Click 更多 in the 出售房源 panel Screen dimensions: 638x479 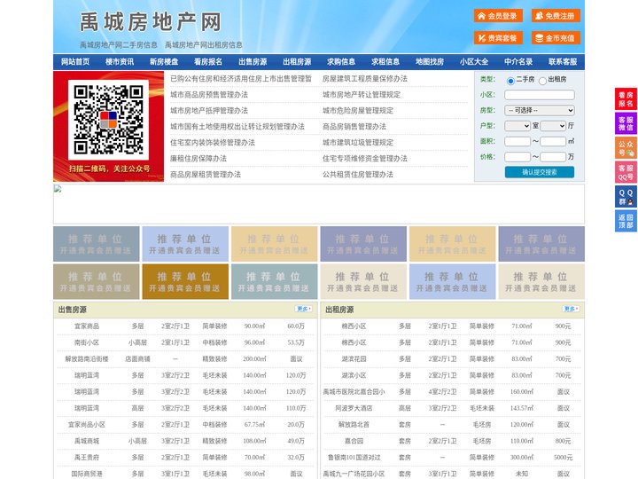304,309
